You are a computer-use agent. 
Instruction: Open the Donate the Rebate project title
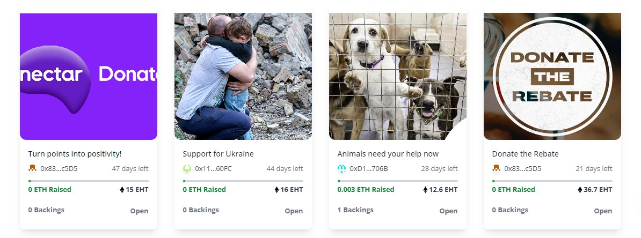pyautogui.click(x=526, y=154)
